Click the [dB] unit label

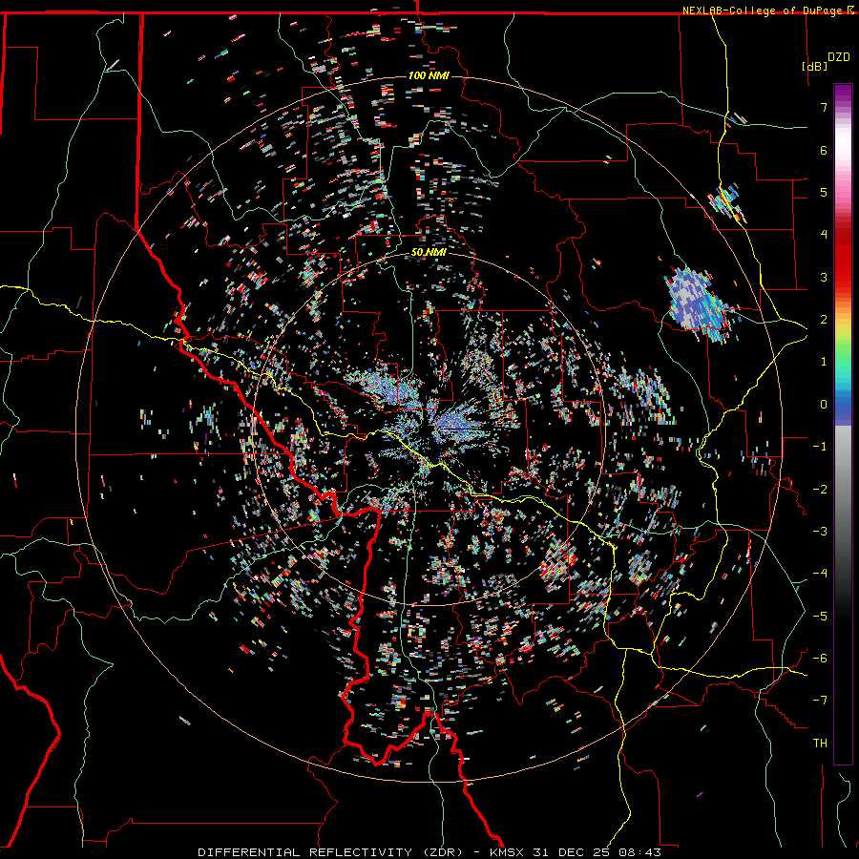(x=814, y=66)
